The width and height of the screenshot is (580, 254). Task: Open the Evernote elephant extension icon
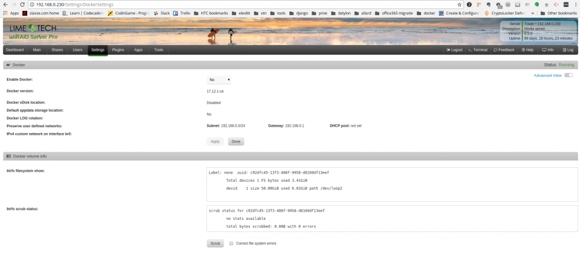488,5
